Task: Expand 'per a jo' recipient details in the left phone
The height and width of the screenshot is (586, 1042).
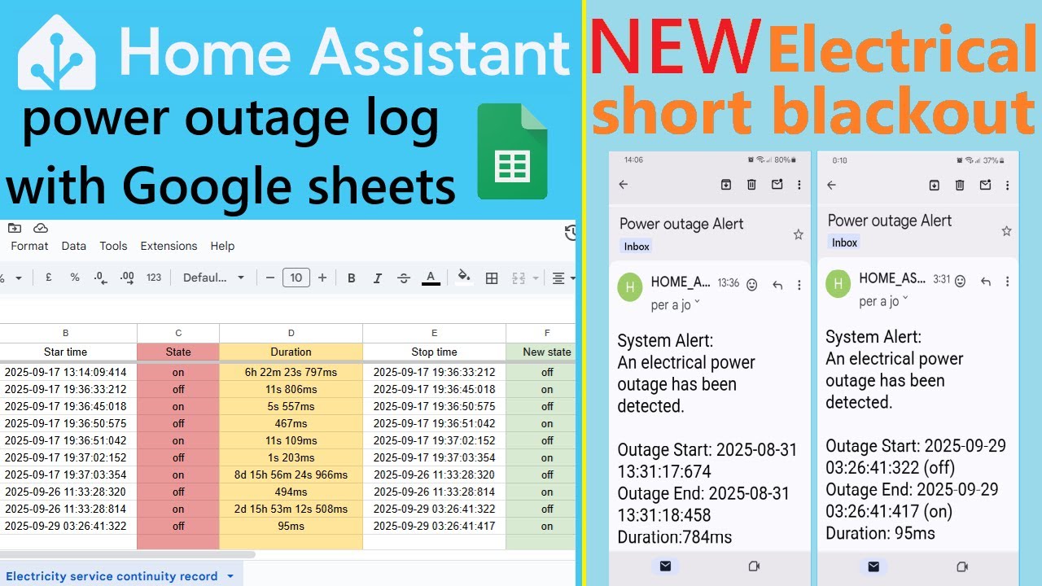Action: point(676,305)
